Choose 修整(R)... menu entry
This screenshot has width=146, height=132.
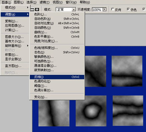click(15, 55)
